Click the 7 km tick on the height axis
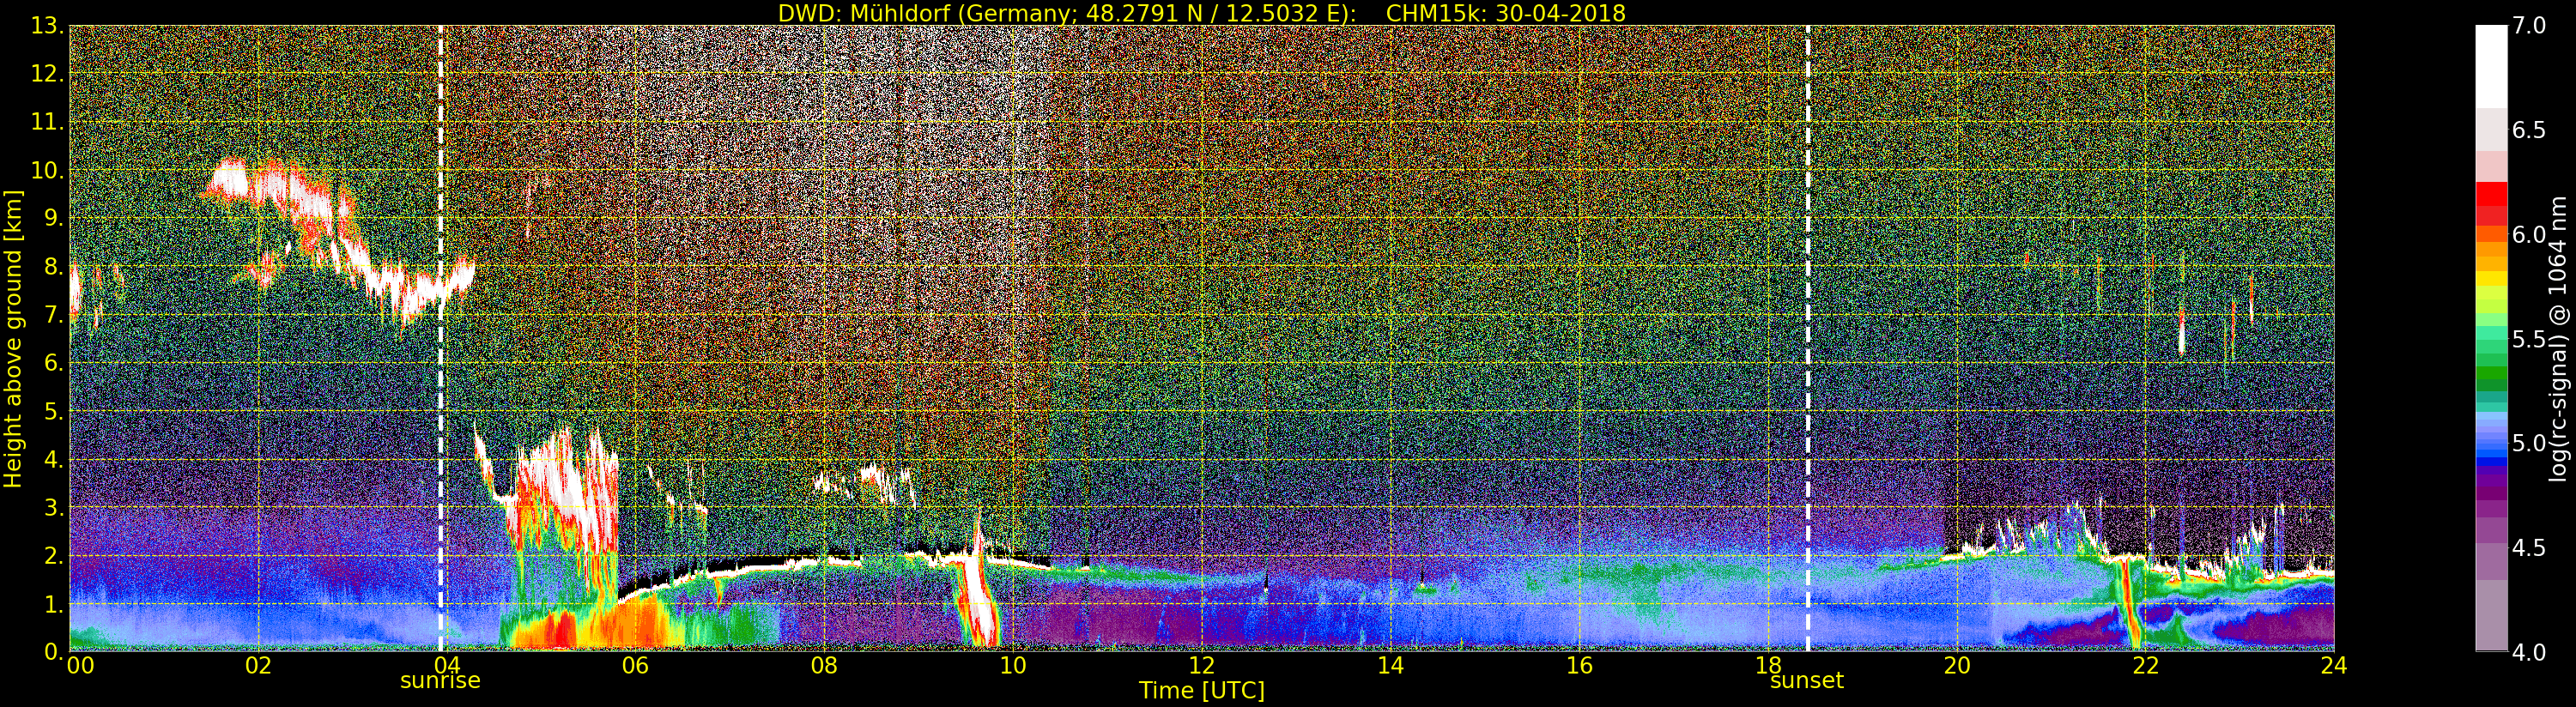 coord(53,315)
